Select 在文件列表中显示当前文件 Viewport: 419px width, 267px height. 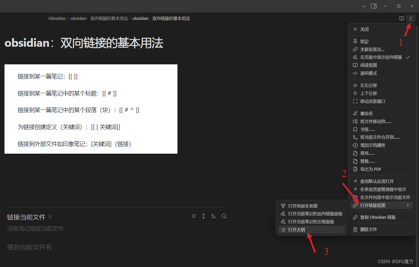(382, 198)
